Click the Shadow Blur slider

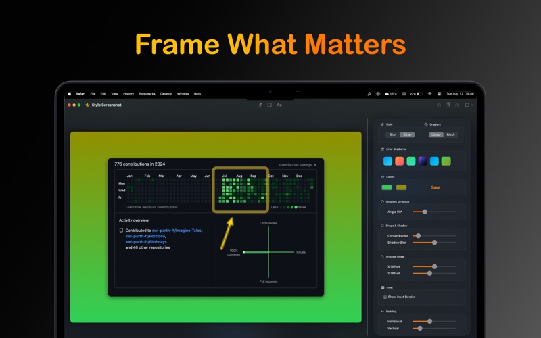pyautogui.click(x=434, y=243)
